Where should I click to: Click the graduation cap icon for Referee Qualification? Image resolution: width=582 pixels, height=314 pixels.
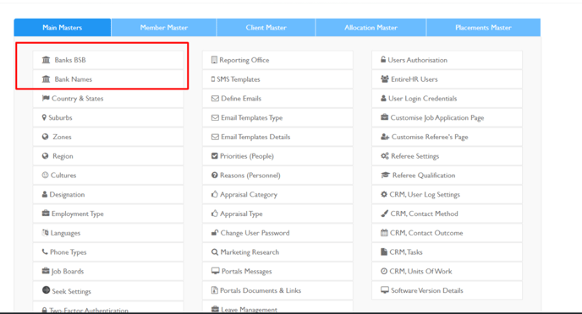click(385, 175)
